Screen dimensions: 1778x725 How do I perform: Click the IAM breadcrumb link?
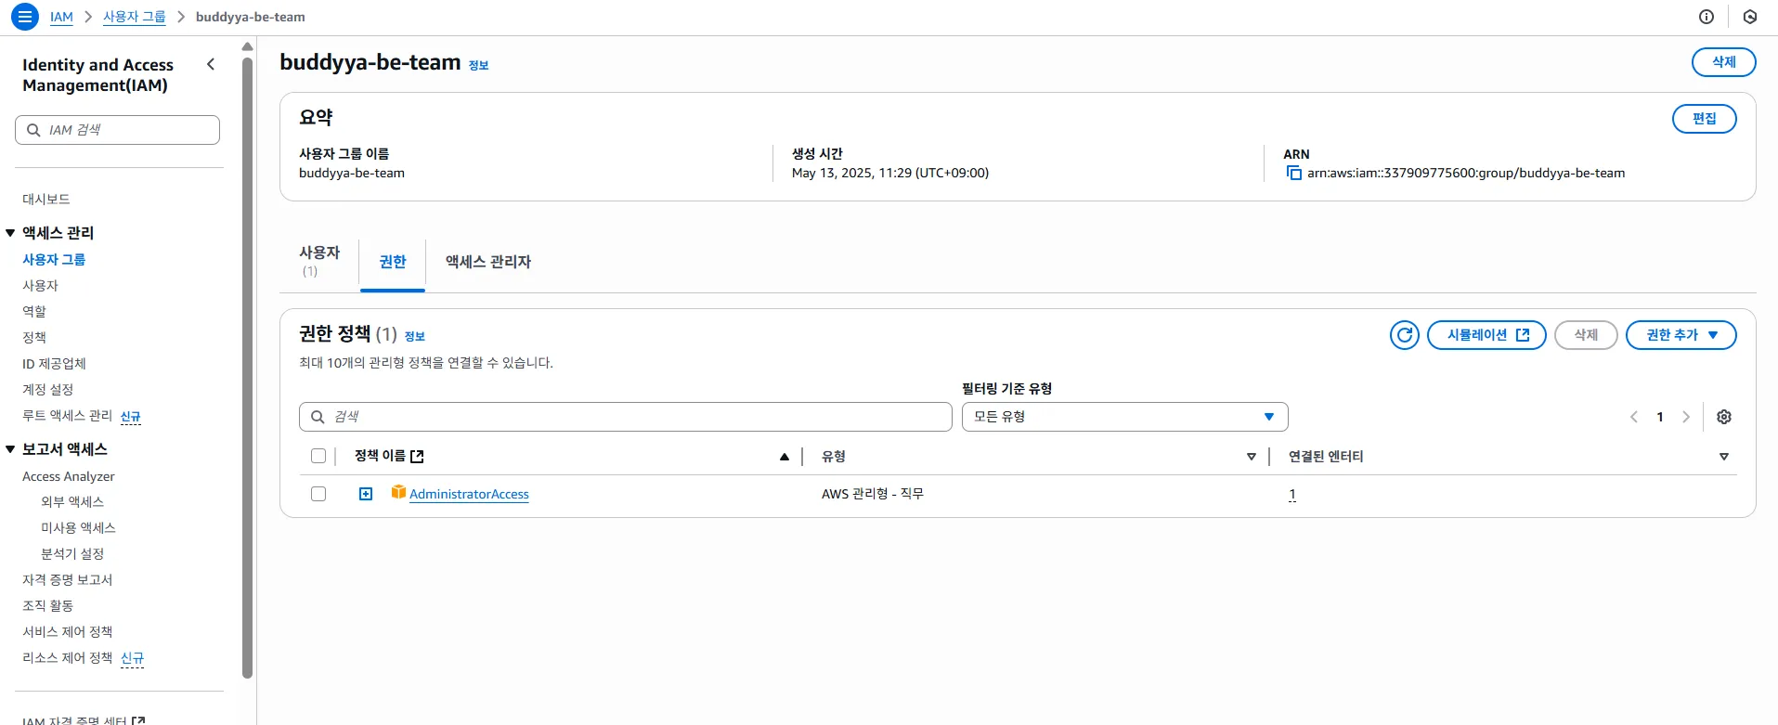pyautogui.click(x=61, y=17)
